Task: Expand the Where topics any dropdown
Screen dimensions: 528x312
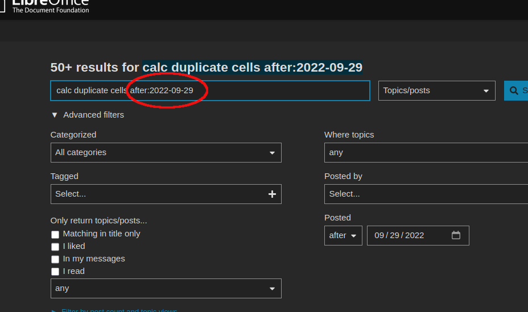Action: click(x=426, y=152)
